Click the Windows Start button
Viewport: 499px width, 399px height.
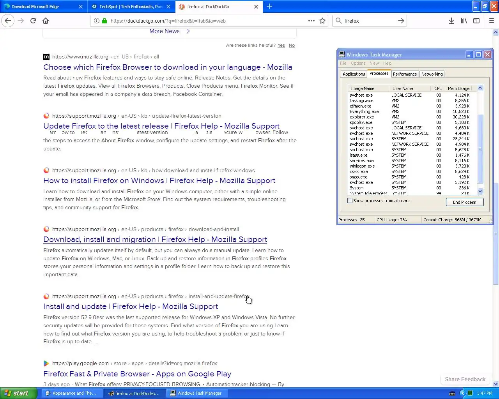[18, 393]
